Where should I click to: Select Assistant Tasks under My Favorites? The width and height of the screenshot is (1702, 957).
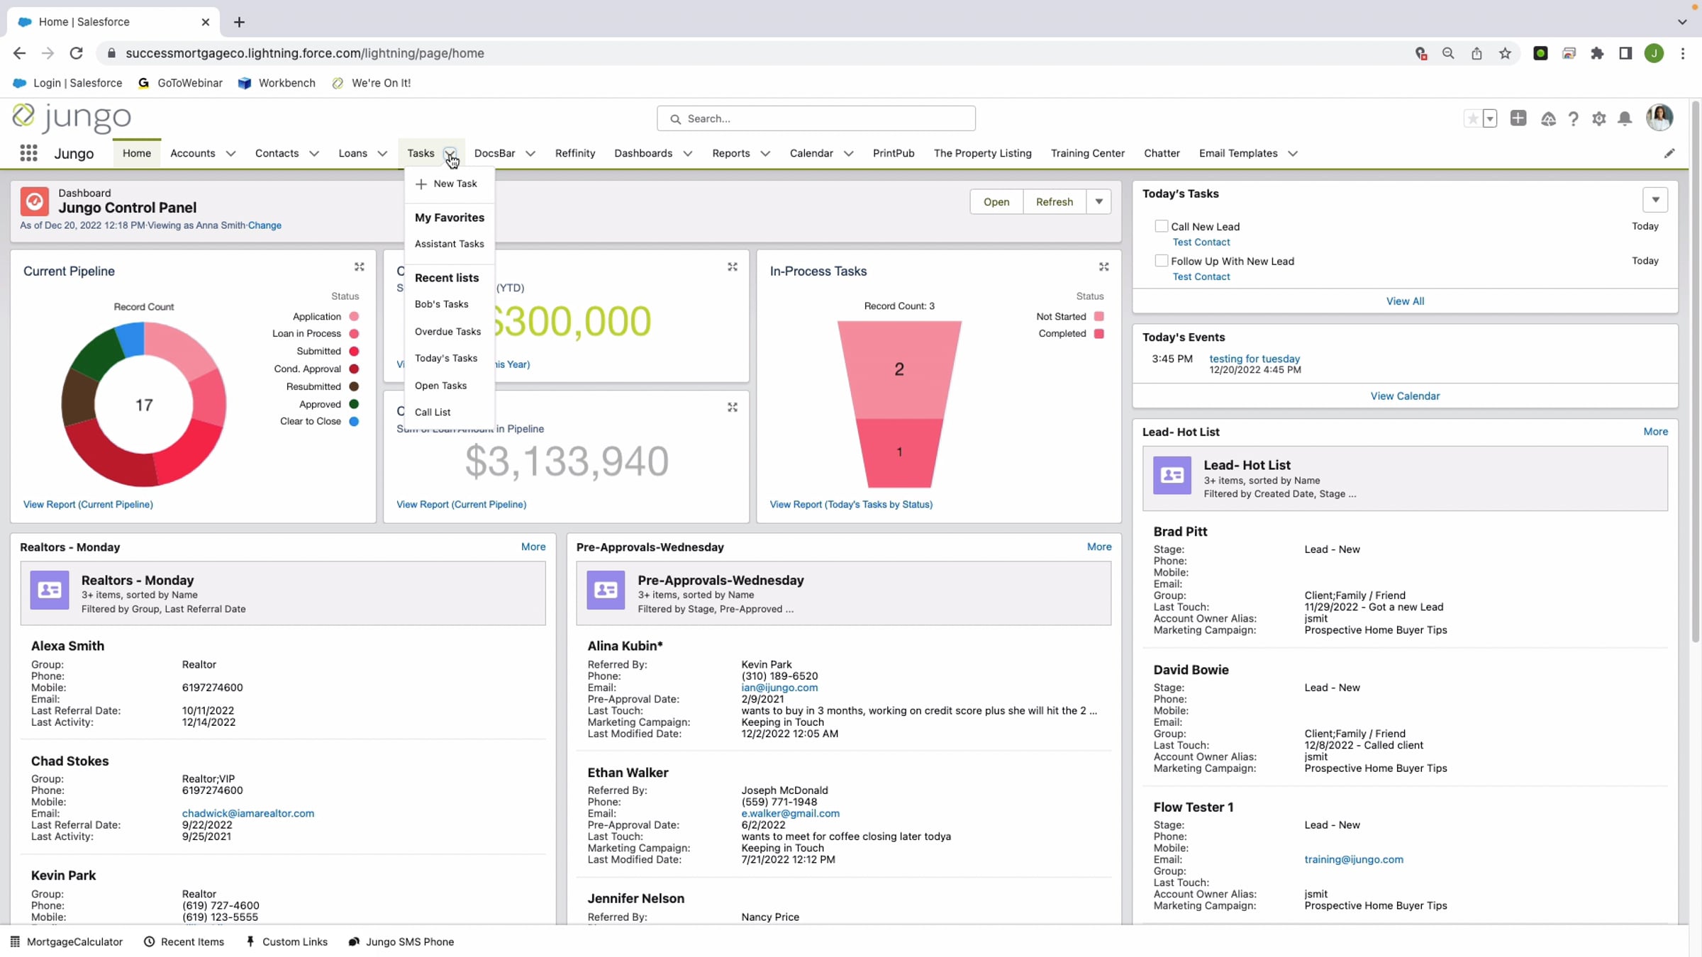click(450, 244)
